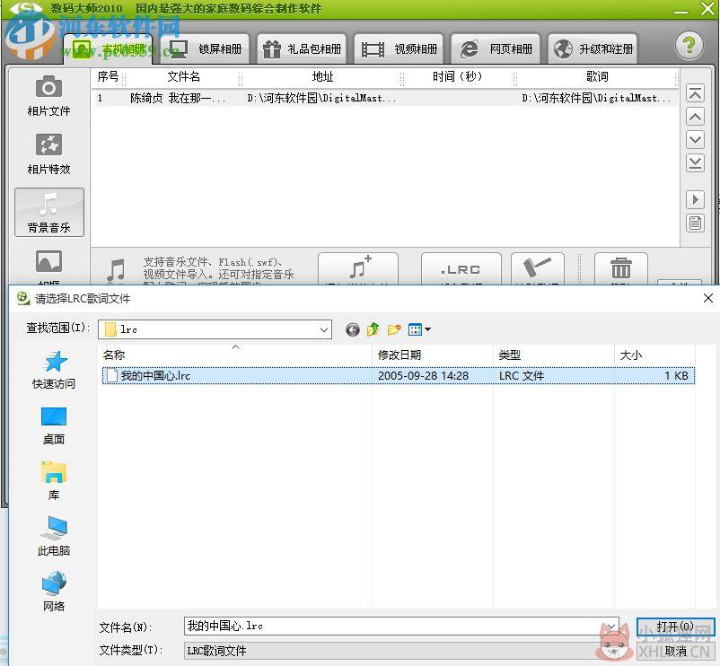
Task: Expand the 查找范围 lrc folder dropdown
Action: click(324, 329)
